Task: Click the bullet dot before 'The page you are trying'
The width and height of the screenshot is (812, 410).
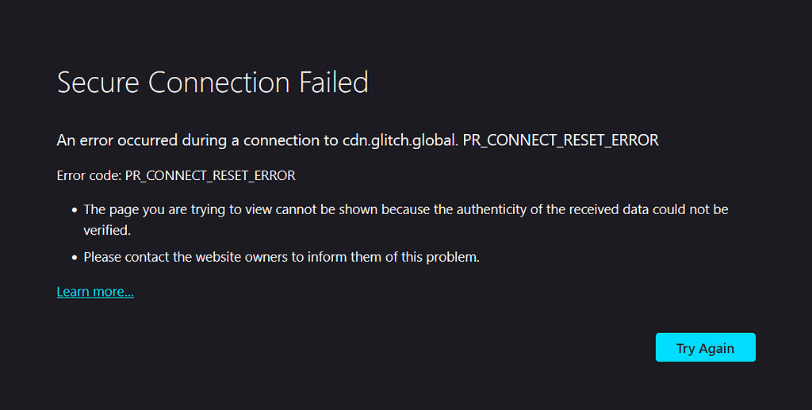Action: pos(75,210)
